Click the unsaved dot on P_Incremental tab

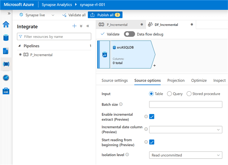142,24
